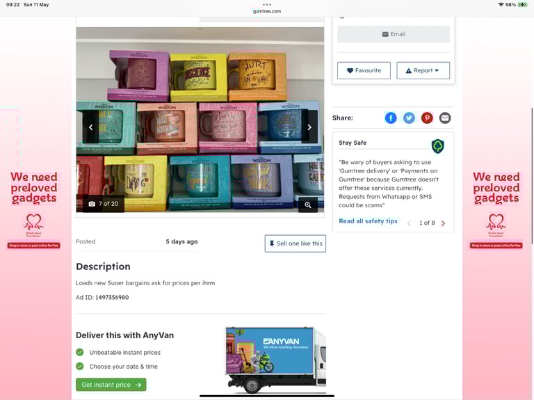The height and width of the screenshot is (400, 534).
Task: Go back to the previous photo with the left arrow
Action: click(90, 127)
